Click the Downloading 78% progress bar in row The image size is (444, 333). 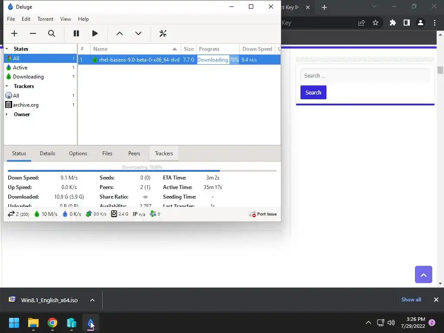[x=218, y=60]
